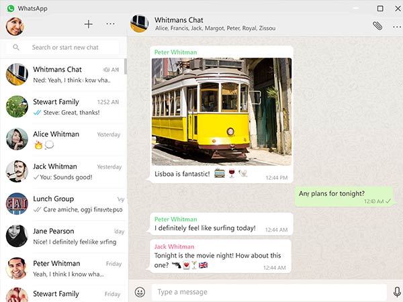Open your own profile avatar
Screen dimensions: 403x302
(15, 26)
